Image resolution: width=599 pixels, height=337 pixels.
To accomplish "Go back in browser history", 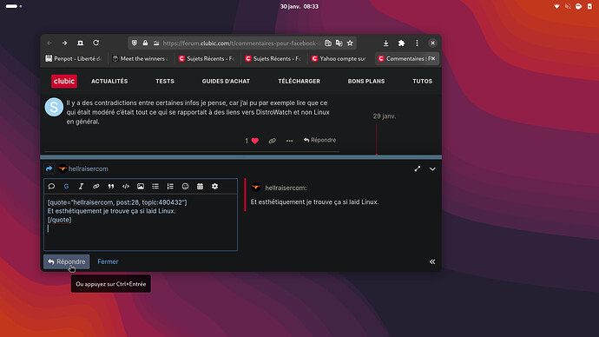I will (x=49, y=43).
